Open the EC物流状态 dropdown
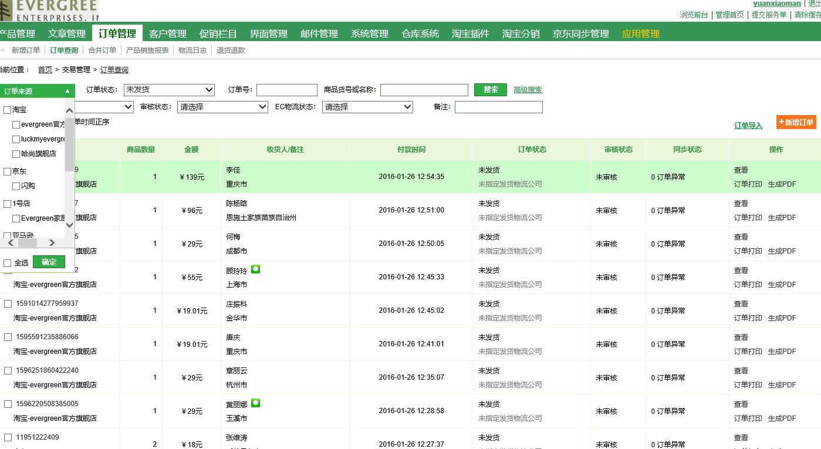This screenshot has height=449, width=821. pyautogui.click(x=367, y=107)
